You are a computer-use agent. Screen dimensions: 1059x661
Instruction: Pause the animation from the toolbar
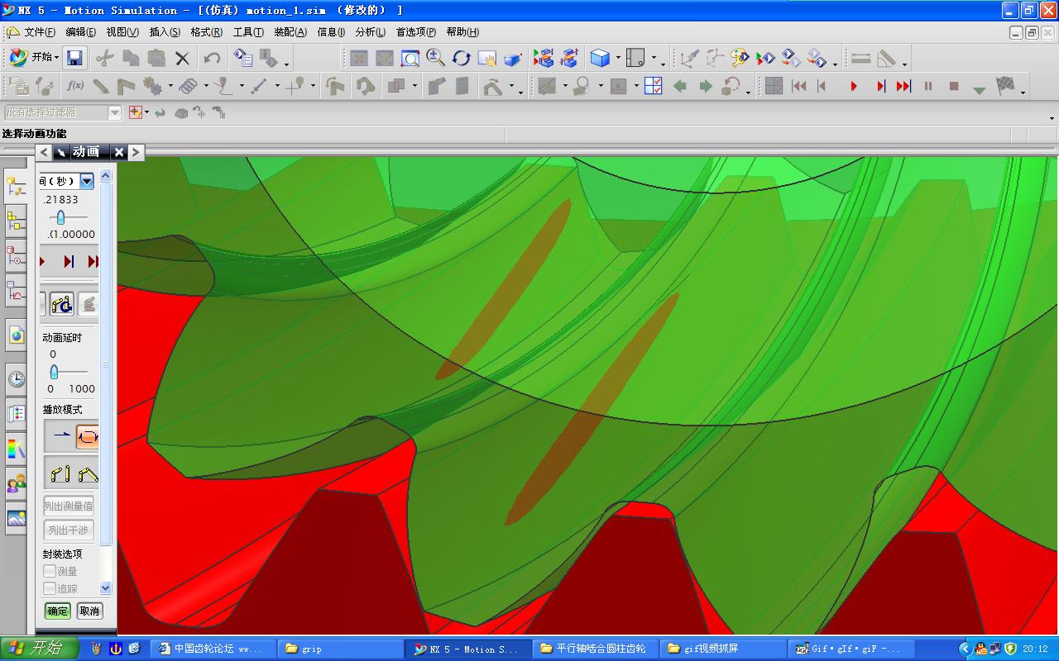(928, 85)
